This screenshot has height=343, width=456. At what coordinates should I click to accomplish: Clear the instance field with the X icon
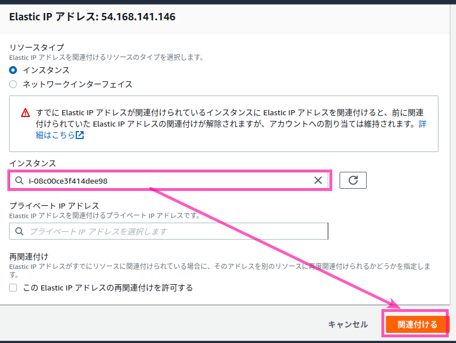tap(318, 180)
